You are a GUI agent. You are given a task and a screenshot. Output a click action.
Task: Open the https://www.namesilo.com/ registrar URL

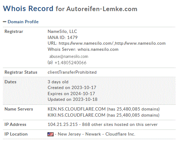pyautogui.click(x=86, y=43)
